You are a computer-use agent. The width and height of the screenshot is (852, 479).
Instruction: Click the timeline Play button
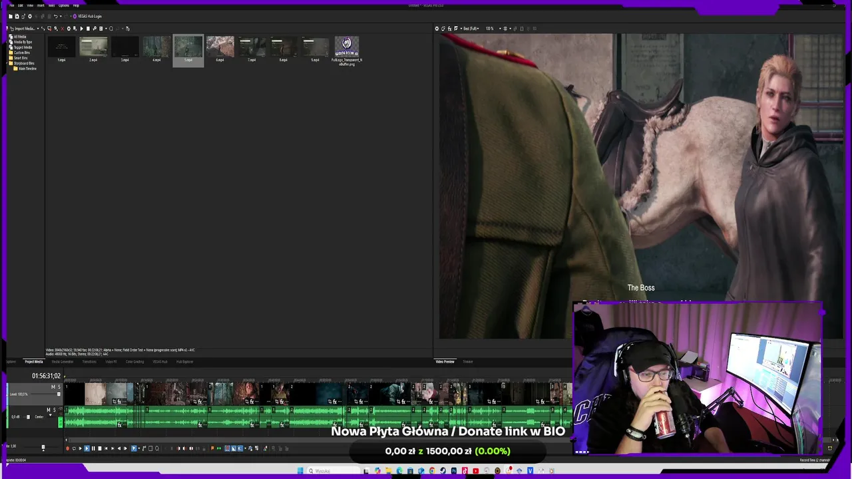pos(87,448)
